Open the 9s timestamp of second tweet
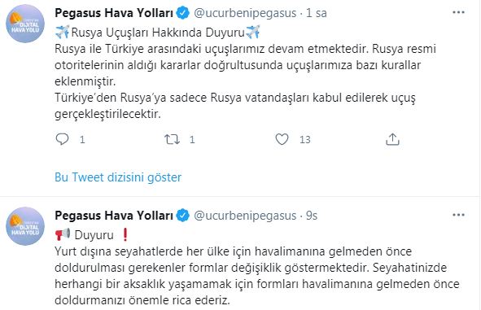Viewport: 481px width, 310px height. click(x=312, y=216)
